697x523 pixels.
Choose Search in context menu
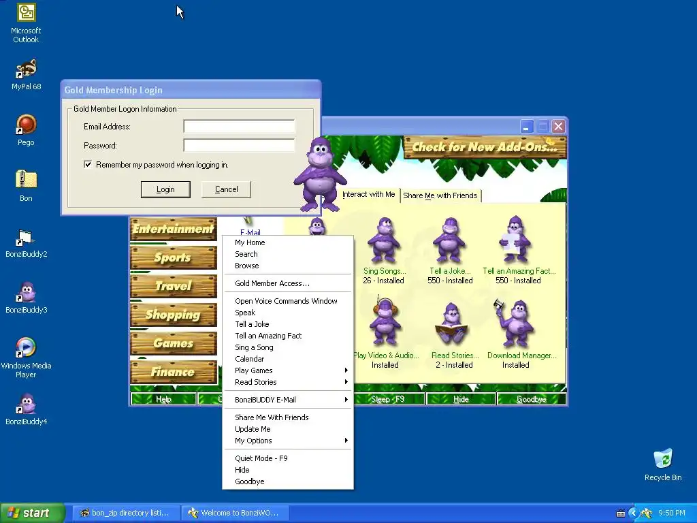click(x=288, y=254)
